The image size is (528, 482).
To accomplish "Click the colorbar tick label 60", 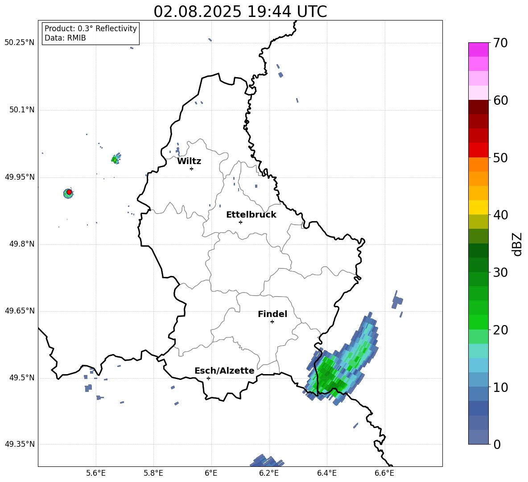I will click(500, 100).
